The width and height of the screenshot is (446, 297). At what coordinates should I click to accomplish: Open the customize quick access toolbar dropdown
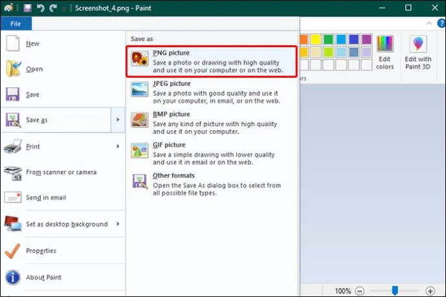click(64, 9)
